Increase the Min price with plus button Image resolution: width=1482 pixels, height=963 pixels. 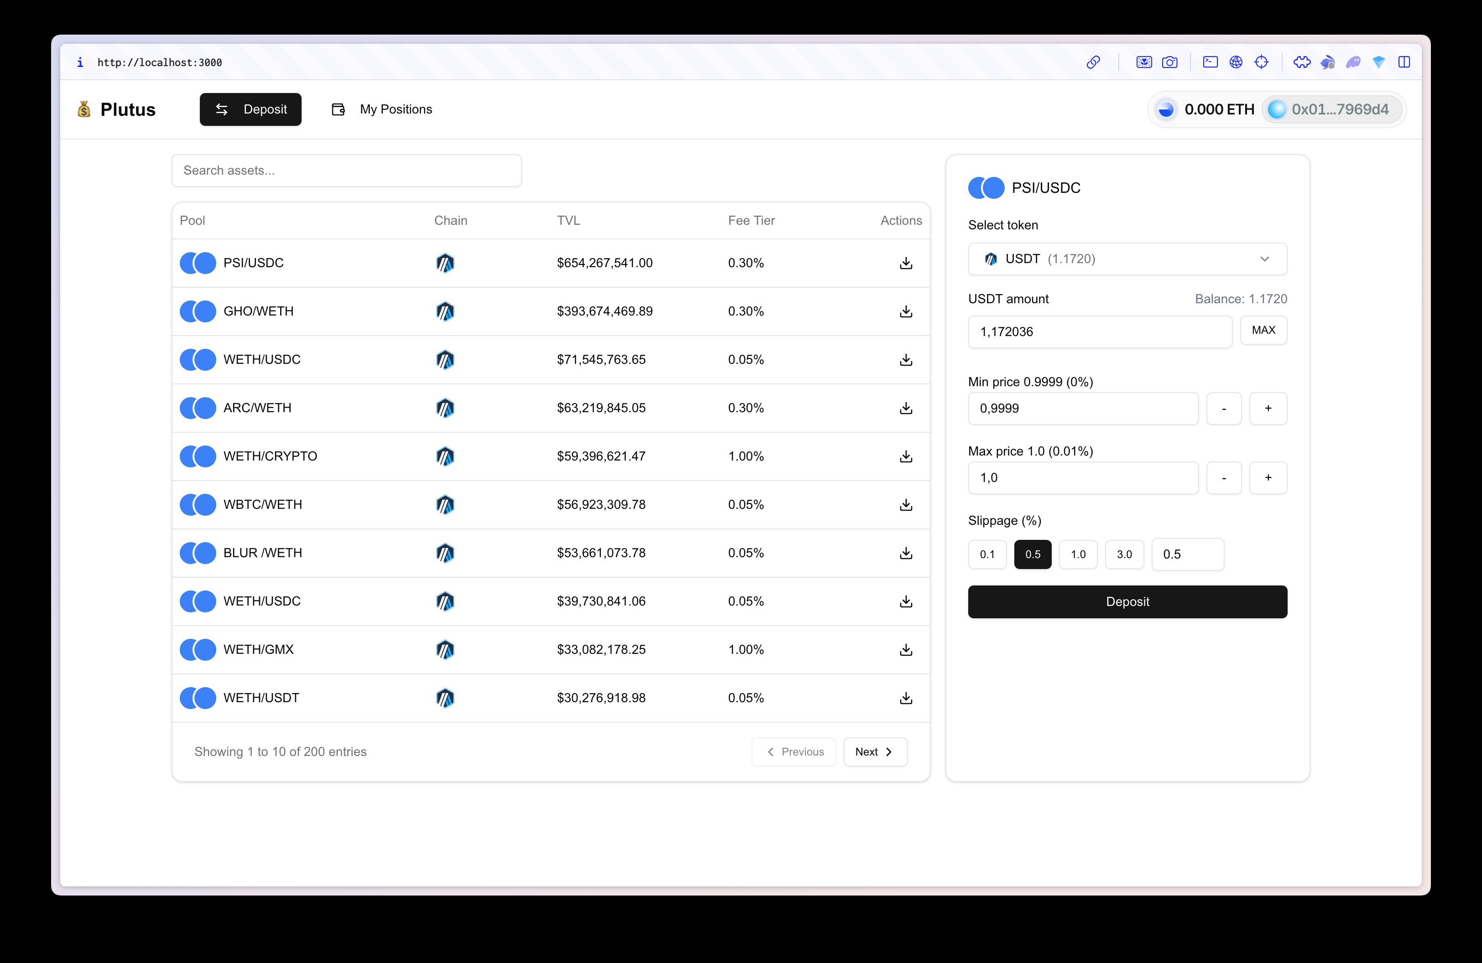[x=1268, y=409]
